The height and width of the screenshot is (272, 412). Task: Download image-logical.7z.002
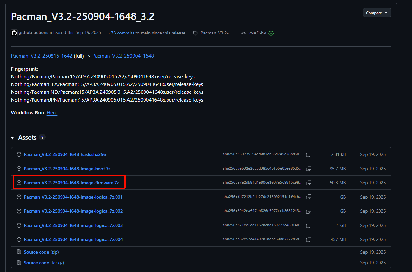(73, 211)
